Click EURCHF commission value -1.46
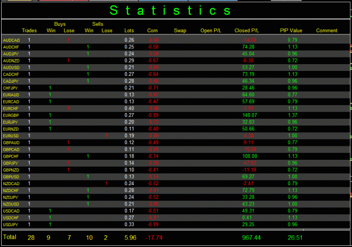 coord(153,109)
